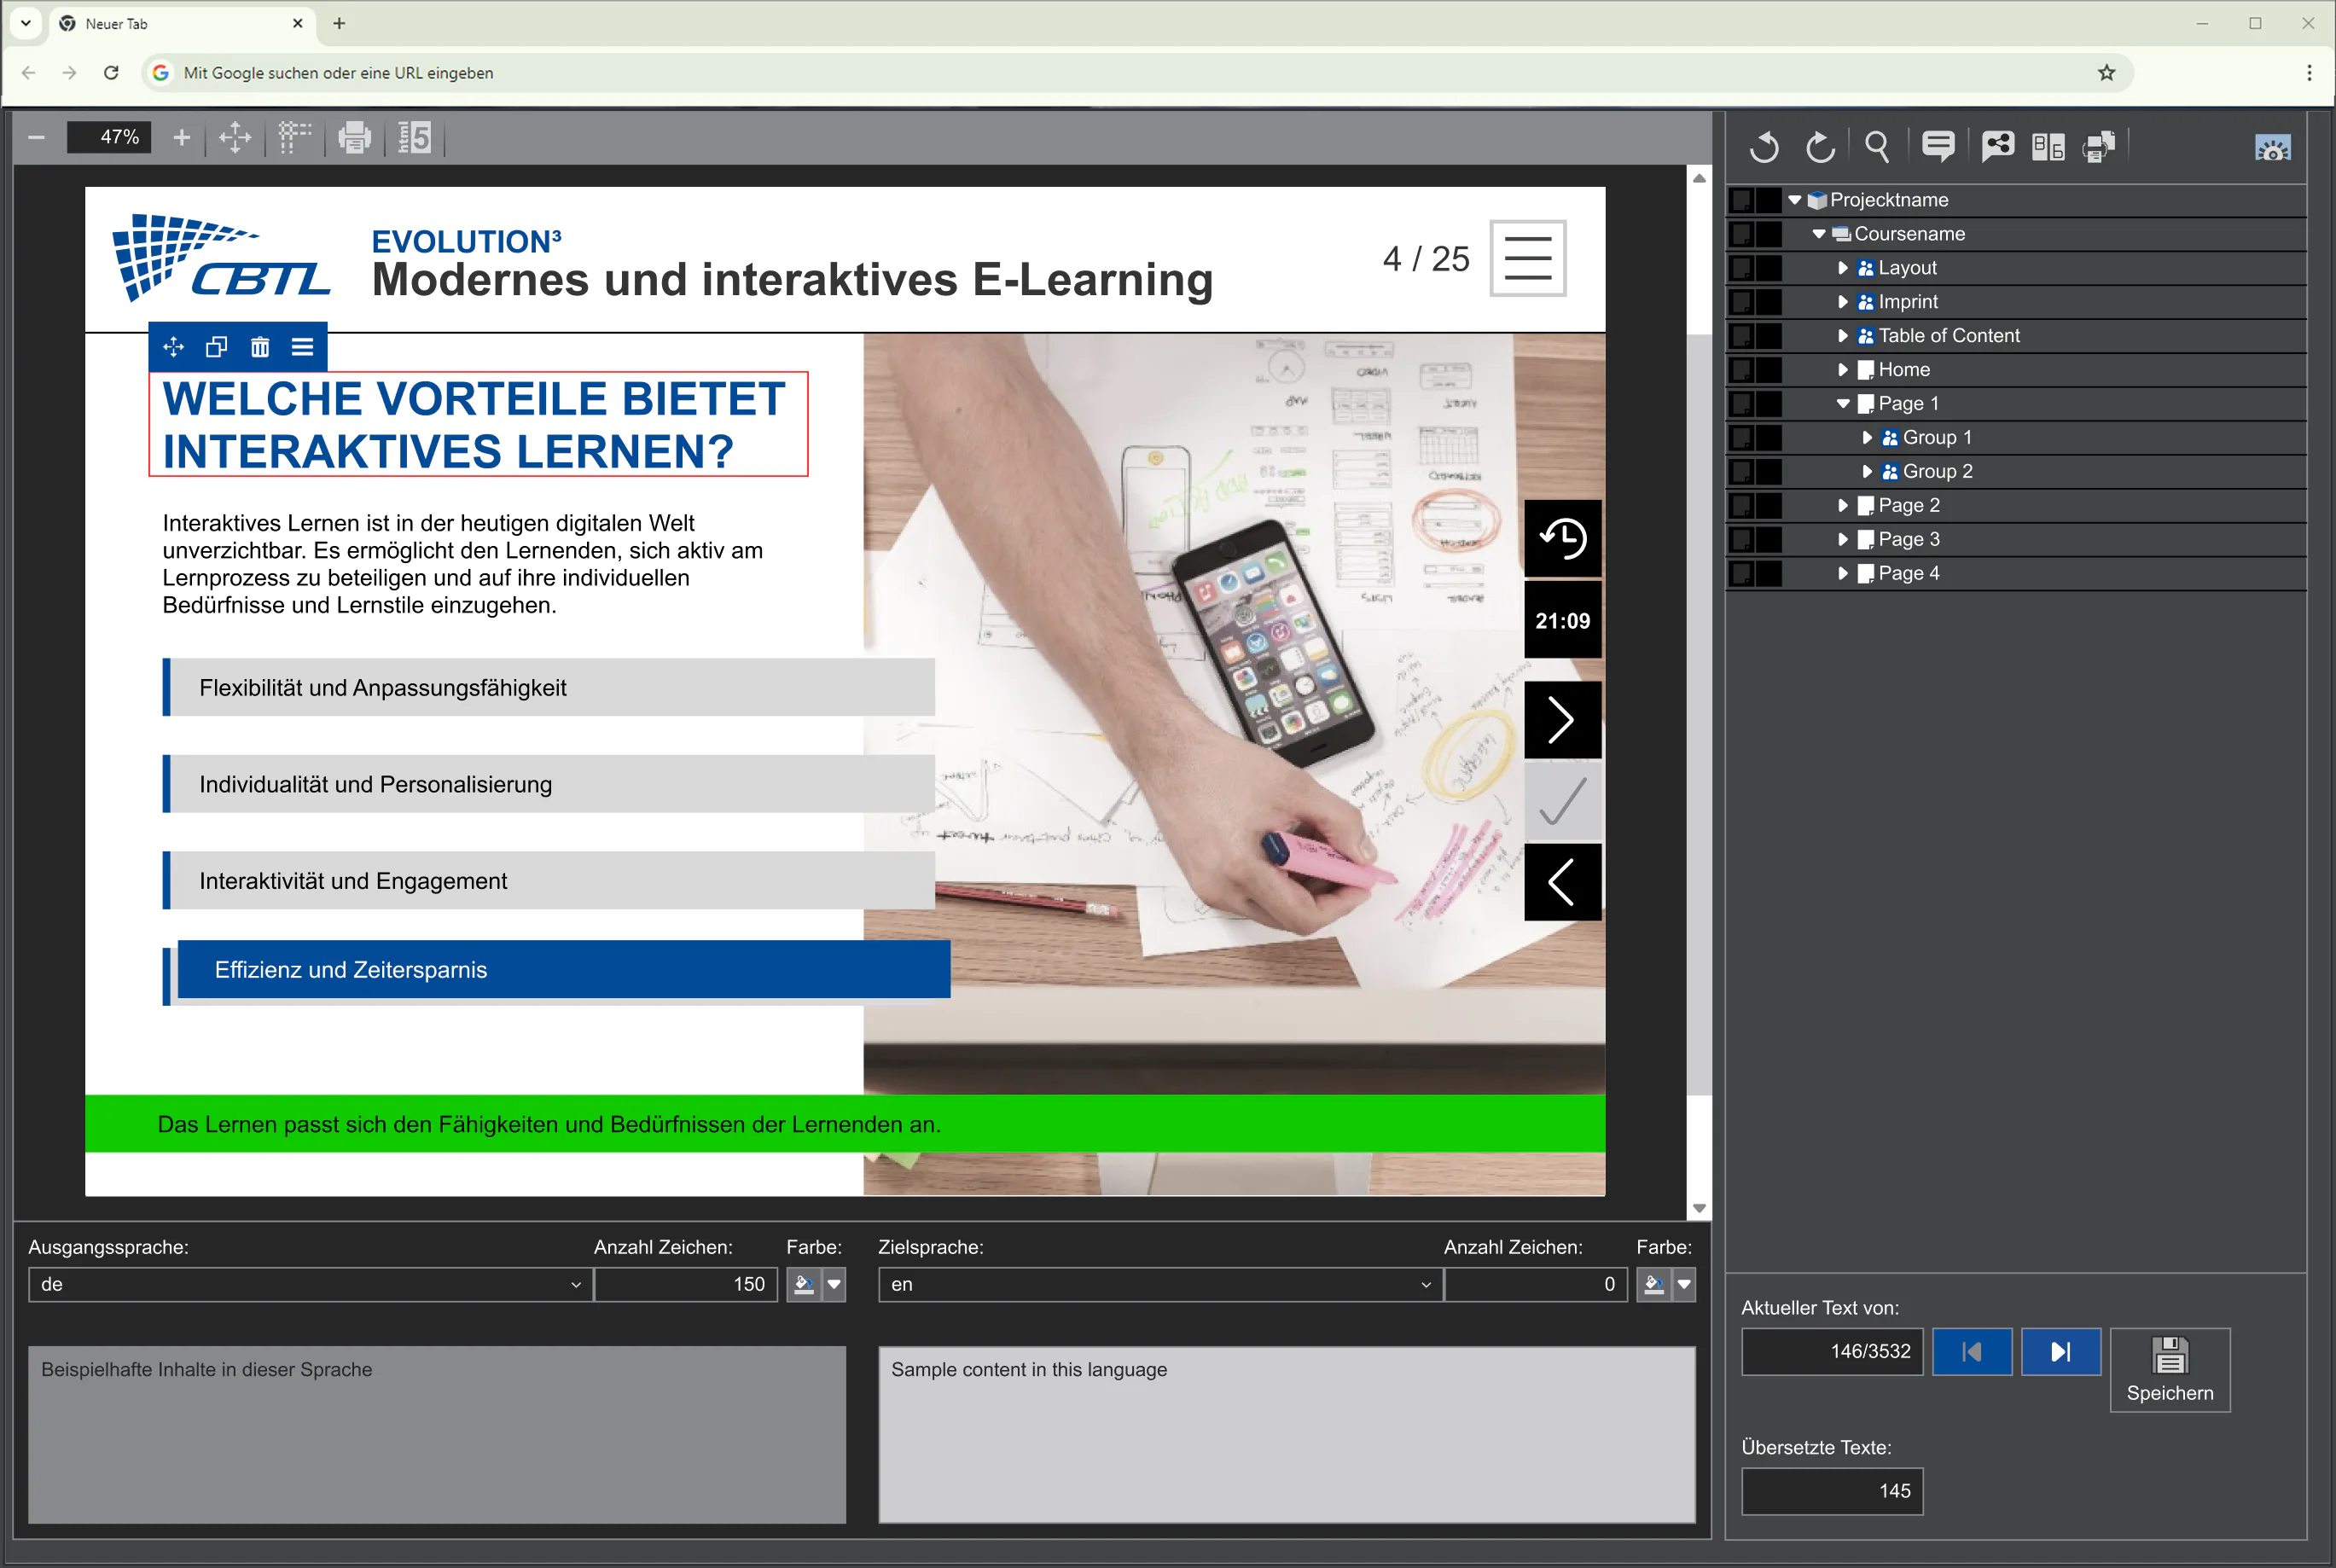Screen dimensions: 2336x1568
Task: Bookmark the page with the star icon
Action: 2107,73
